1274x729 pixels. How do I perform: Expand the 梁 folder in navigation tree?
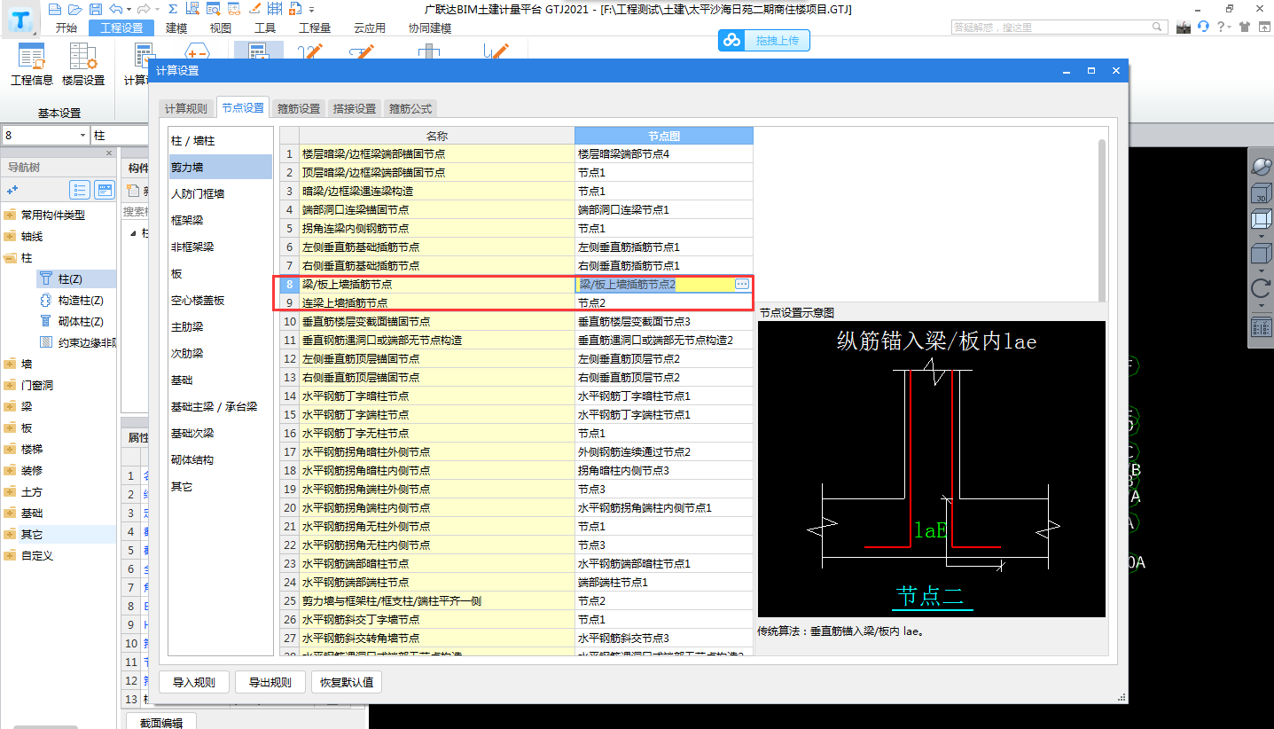[10, 407]
